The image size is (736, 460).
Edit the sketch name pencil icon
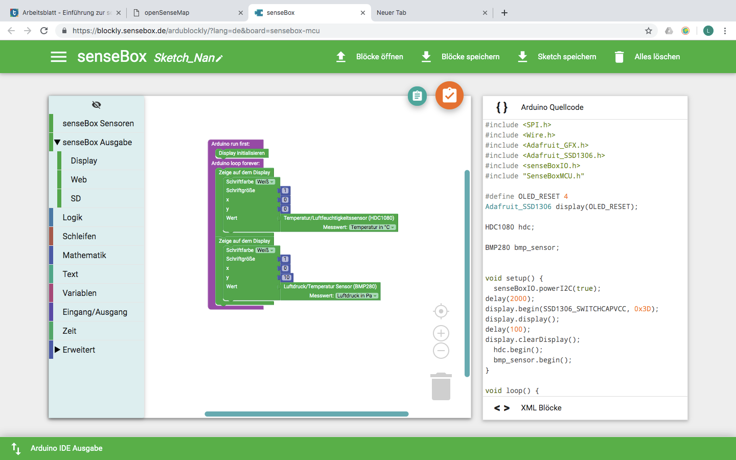coord(219,58)
